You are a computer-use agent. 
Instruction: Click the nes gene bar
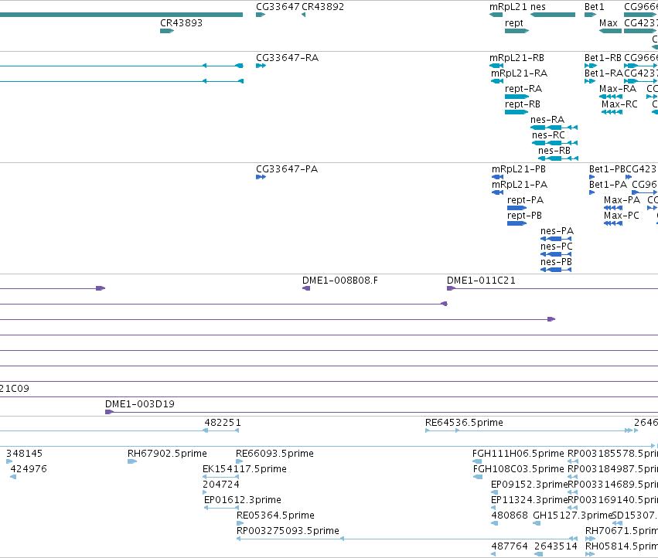coord(553,15)
